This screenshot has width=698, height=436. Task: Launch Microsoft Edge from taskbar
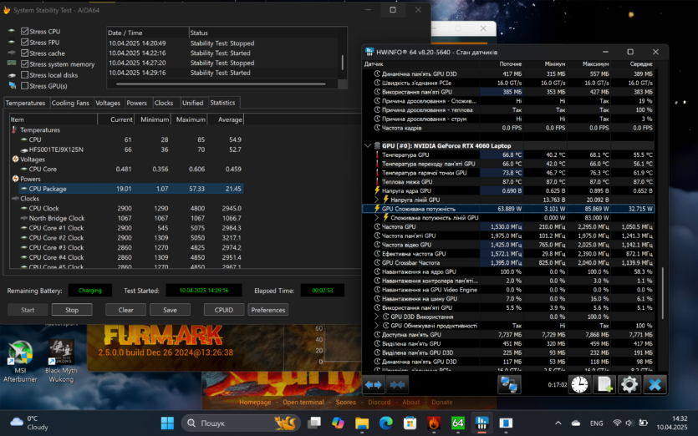(386, 423)
